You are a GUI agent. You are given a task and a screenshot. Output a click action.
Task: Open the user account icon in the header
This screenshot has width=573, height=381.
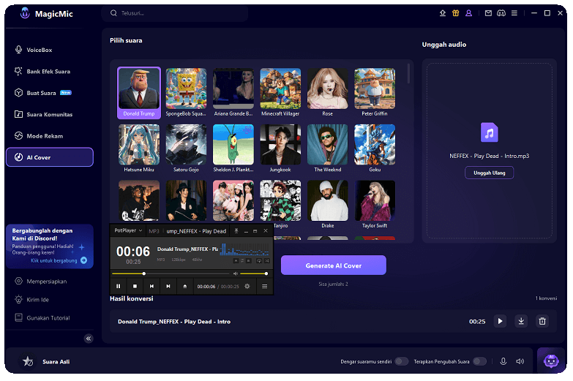[468, 13]
